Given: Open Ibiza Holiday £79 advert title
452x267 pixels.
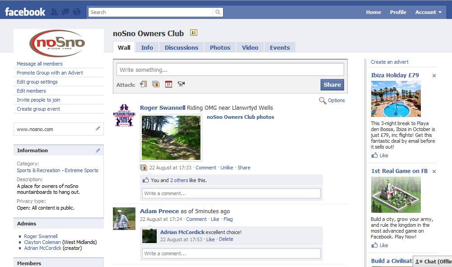Looking at the screenshot, I should (x=395, y=75).
